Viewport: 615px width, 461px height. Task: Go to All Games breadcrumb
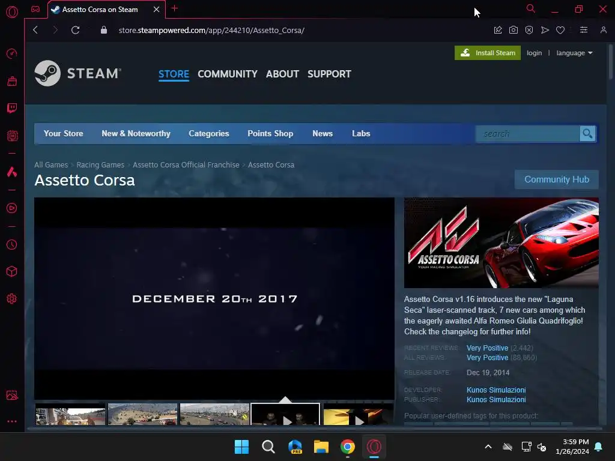tap(51, 165)
